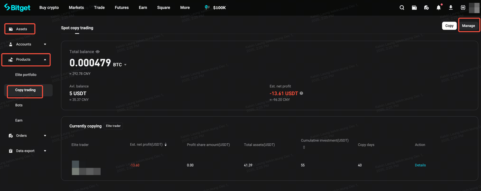
Task: Click the Profit share amount(USDT) header
Action: (x=208, y=144)
